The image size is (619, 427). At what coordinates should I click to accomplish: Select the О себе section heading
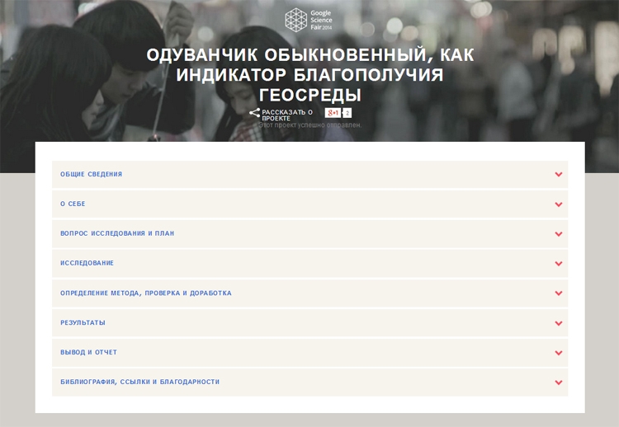[73, 204]
